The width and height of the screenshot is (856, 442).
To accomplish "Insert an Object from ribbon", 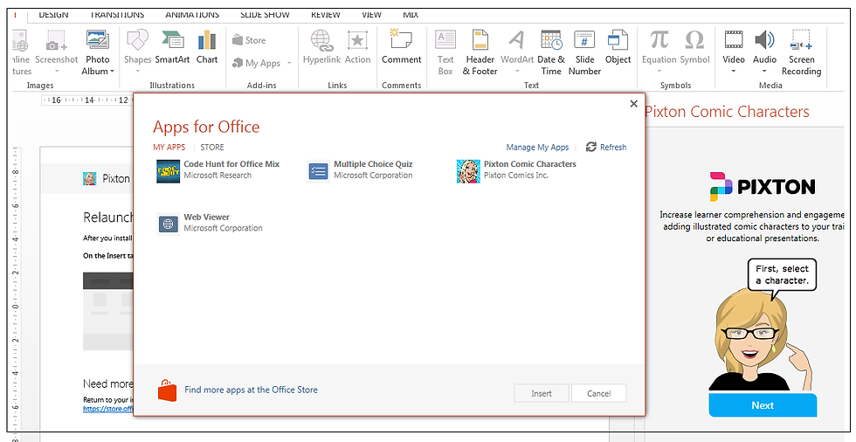I will 618,48.
